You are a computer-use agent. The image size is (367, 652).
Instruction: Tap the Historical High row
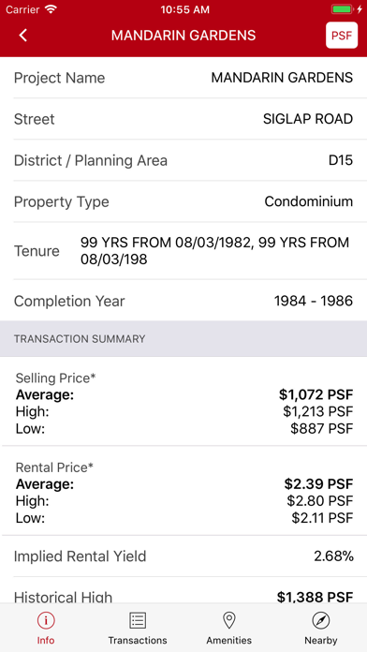183,590
